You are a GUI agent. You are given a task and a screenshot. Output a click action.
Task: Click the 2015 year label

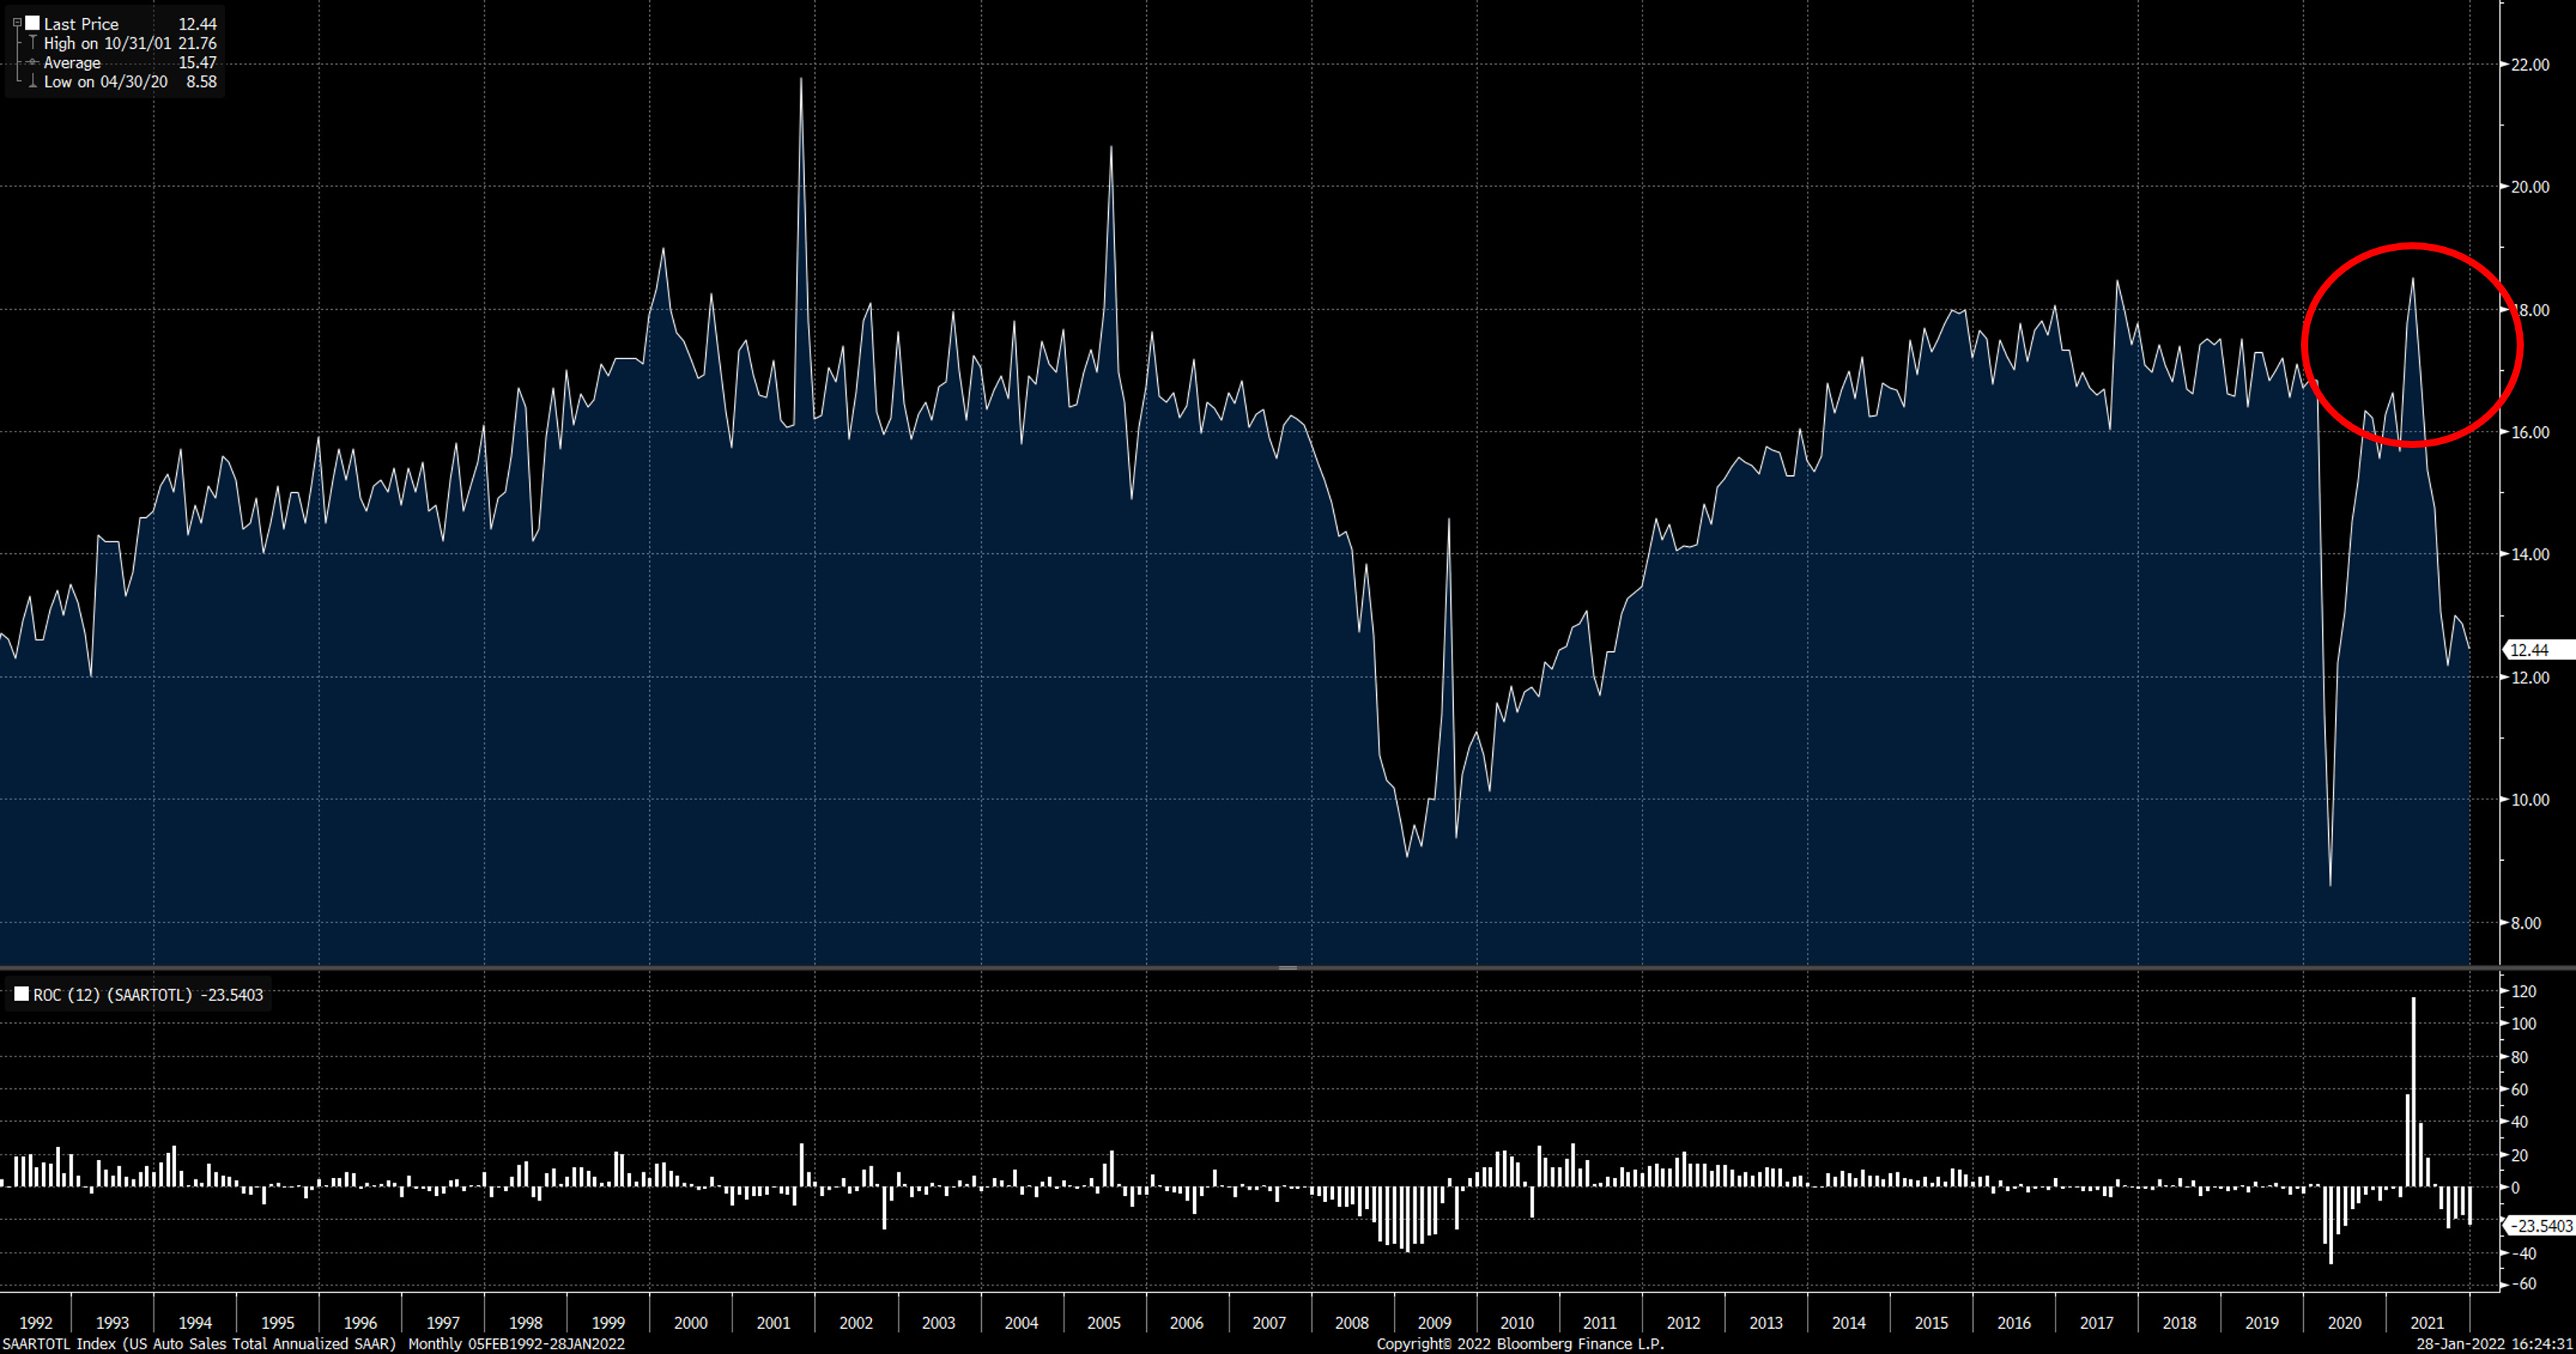(x=1931, y=1323)
